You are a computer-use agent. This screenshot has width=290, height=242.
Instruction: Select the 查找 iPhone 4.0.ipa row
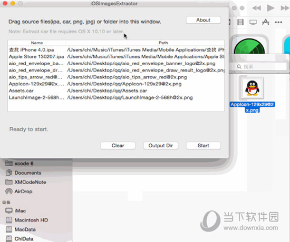click(x=116, y=50)
